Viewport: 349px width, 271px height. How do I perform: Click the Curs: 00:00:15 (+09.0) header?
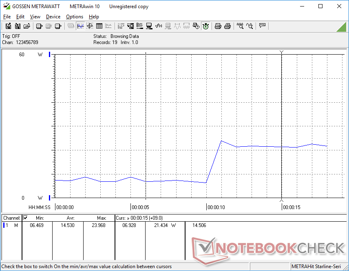point(139,218)
